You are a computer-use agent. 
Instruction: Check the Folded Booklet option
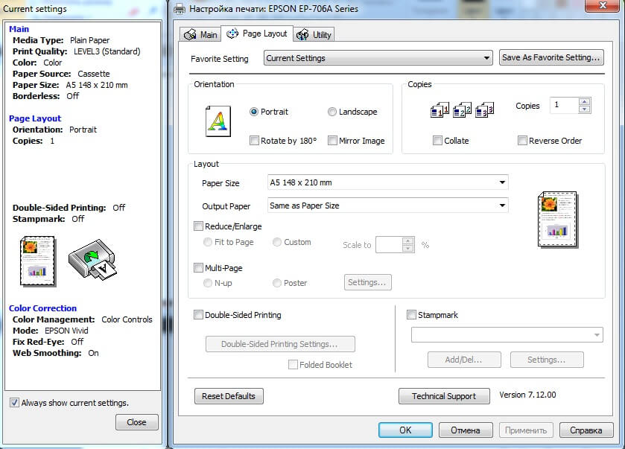point(293,365)
